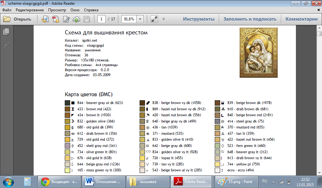
Task: Open the Заполнить и подписать pane
Action: pyautogui.click(x=250, y=19)
